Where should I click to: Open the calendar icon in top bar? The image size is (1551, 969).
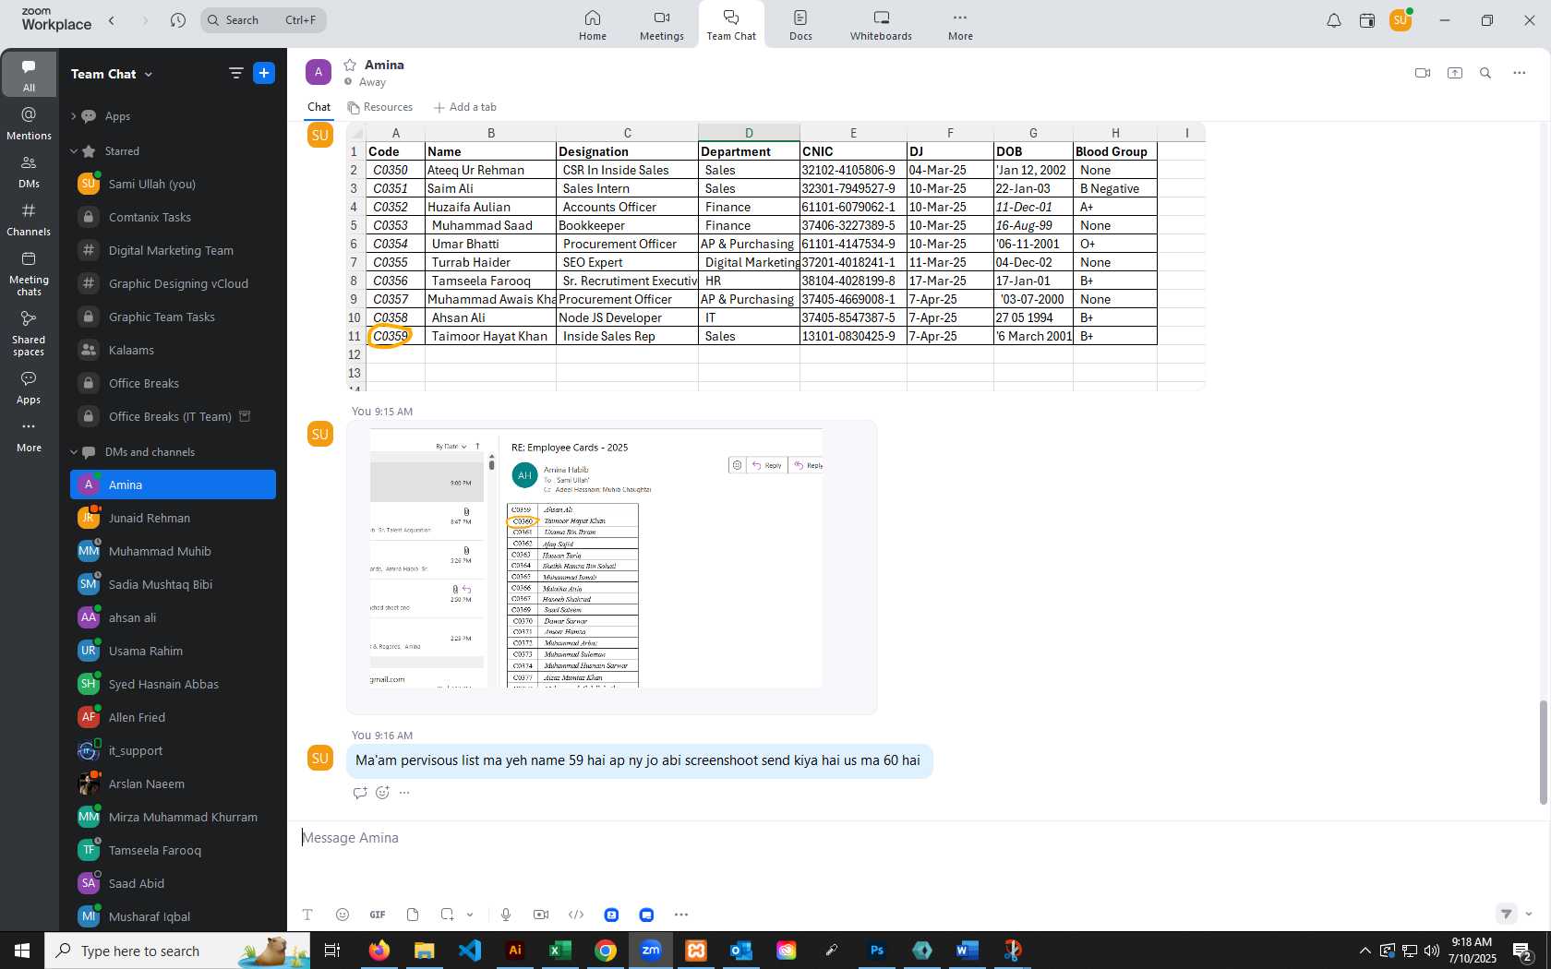tap(1367, 20)
